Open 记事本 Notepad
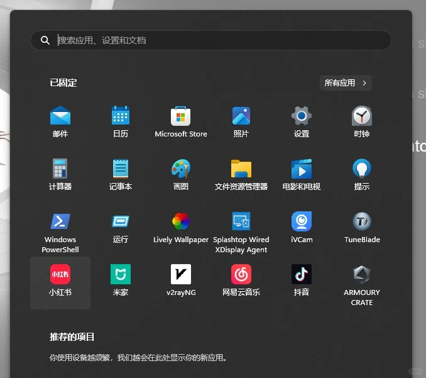 [x=121, y=174]
